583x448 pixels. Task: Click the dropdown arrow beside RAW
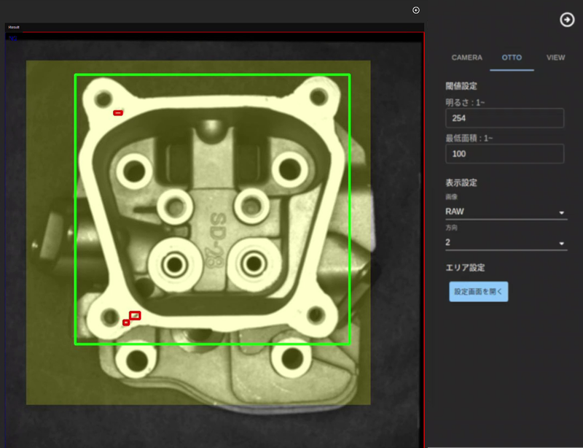coord(562,212)
